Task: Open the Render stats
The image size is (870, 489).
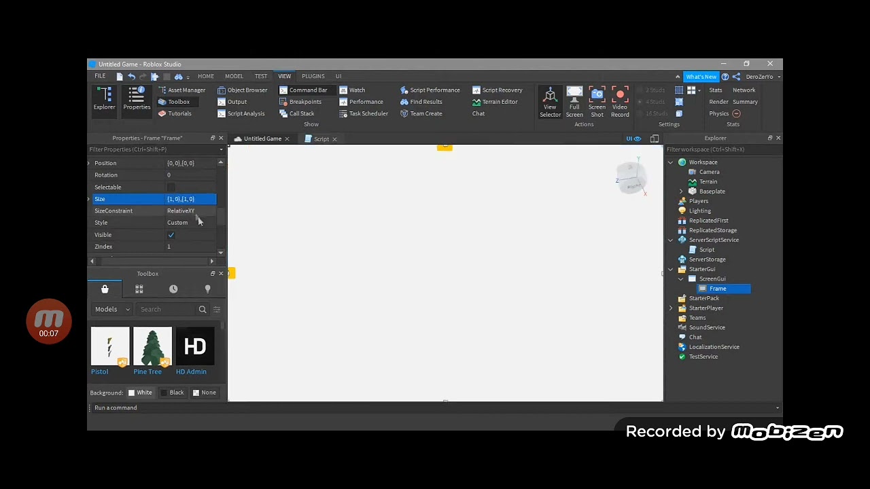Action: [718, 102]
